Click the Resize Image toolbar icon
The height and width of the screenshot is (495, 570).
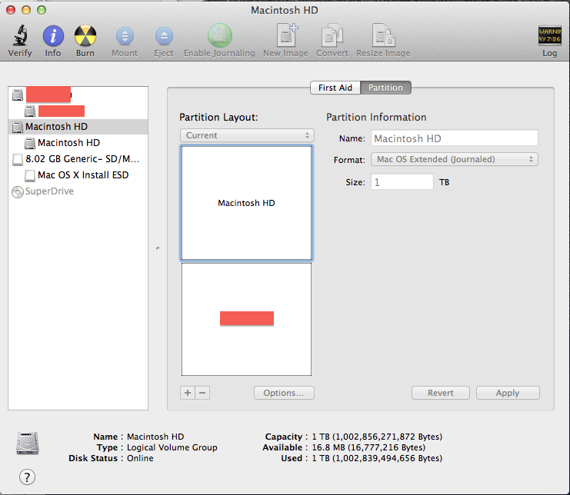(x=383, y=35)
